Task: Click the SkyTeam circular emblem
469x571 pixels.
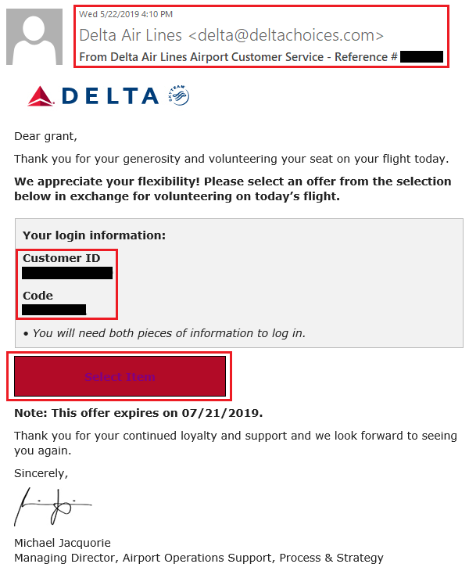Action: point(179,95)
